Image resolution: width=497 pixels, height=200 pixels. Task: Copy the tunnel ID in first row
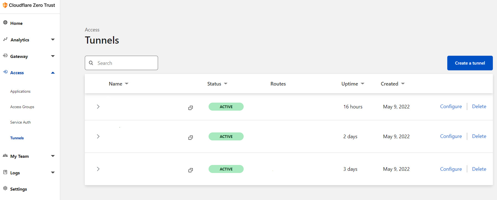point(191,108)
